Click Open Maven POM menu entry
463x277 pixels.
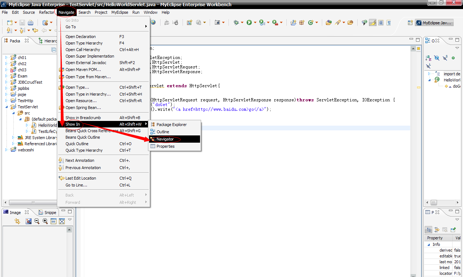coord(104,70)
